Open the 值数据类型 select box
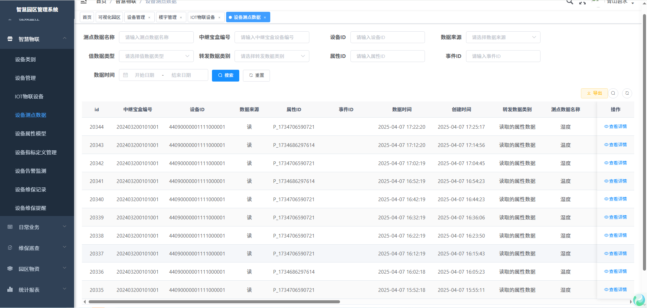 (x=156, y=56)
